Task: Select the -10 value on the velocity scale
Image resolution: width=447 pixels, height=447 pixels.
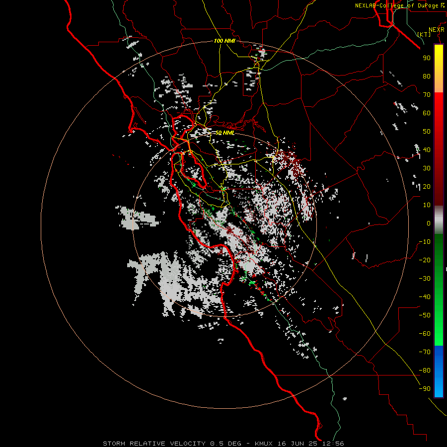Action: coord(425,242)
